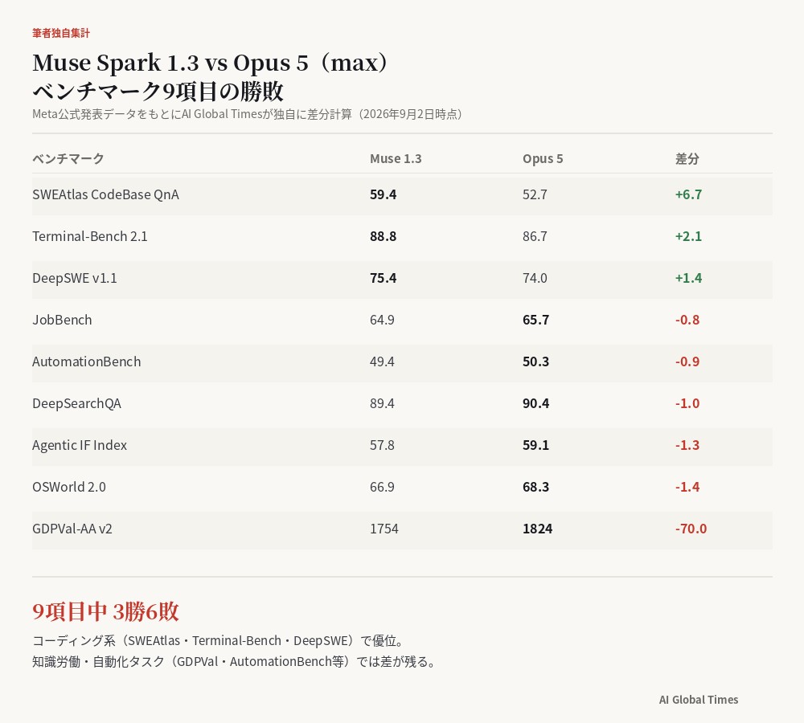Screen dimensions: 804x723
Task: Select the Agentic IF Index row name
Action: point(80,445)
